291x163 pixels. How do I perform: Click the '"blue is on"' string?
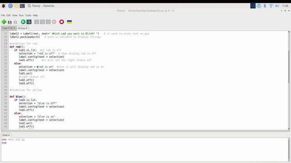coord(46,117)
